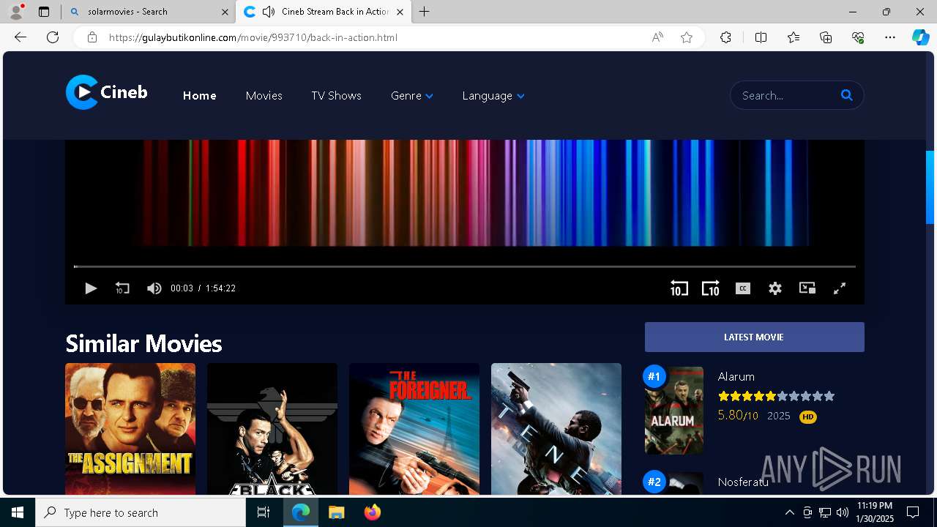The height and width of the screenshot is (527, 937).
Task: Replay 10 seconds icon beside volume
Action: coord(122,288)
